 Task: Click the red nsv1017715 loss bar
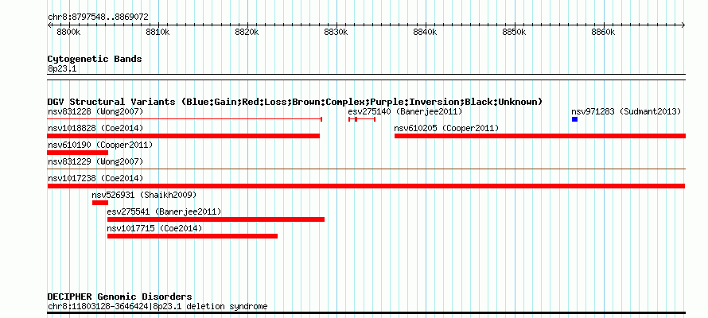(x=193, y=236)
